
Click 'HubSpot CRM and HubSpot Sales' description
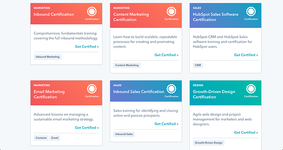[x=223, y=42]
